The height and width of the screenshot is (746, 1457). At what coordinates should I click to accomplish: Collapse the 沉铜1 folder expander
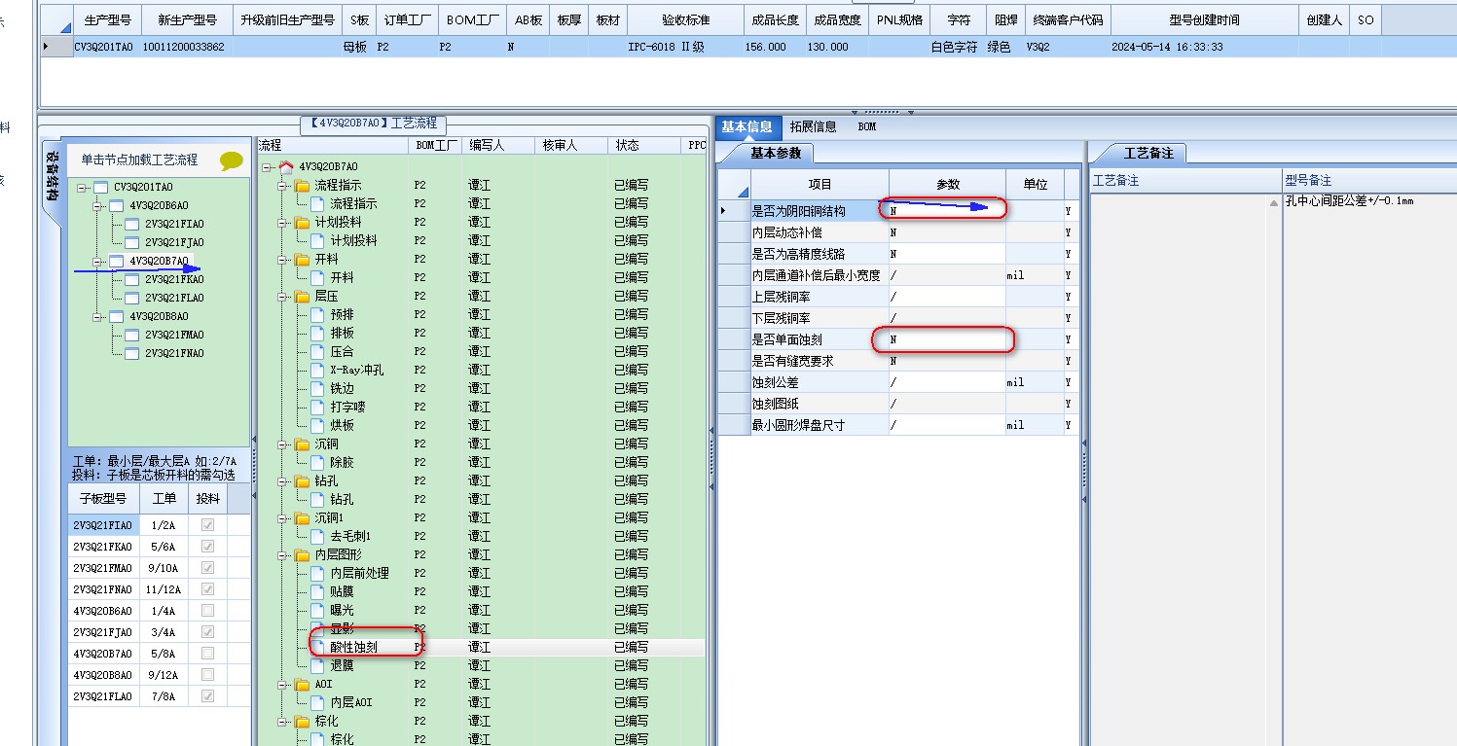point(283,518)
